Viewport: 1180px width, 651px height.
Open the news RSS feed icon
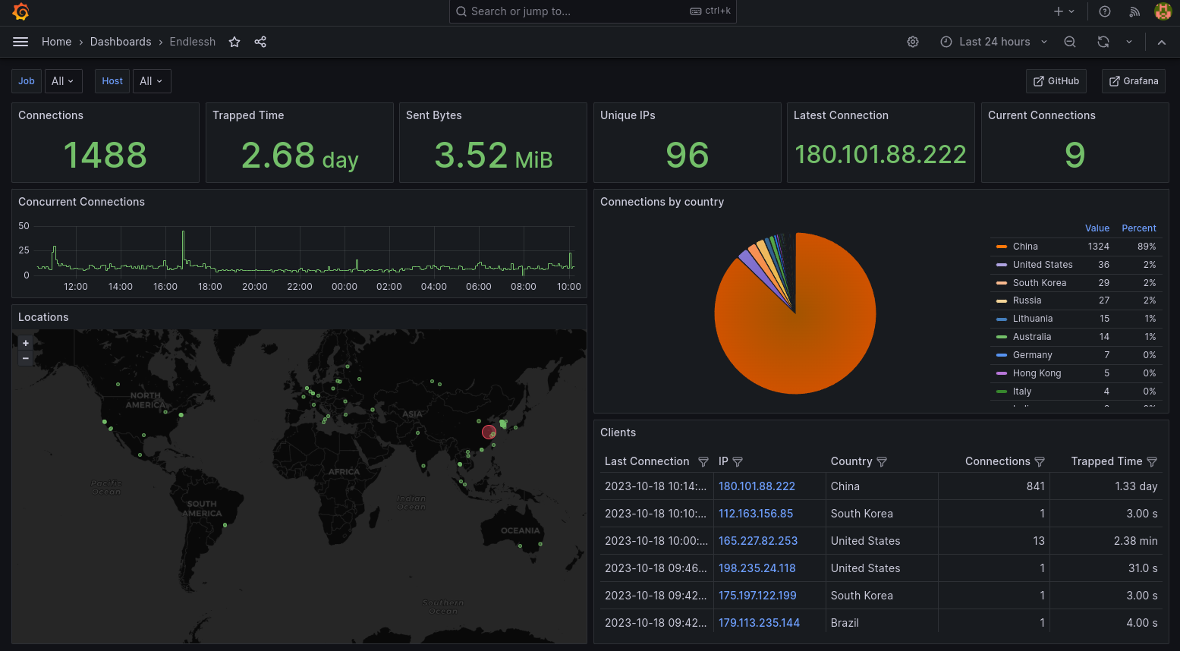coord(1134,11)
